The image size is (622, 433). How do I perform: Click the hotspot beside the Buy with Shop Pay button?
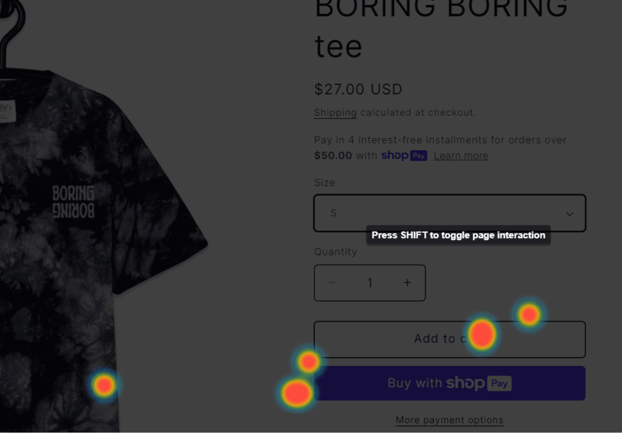(297, 393)
